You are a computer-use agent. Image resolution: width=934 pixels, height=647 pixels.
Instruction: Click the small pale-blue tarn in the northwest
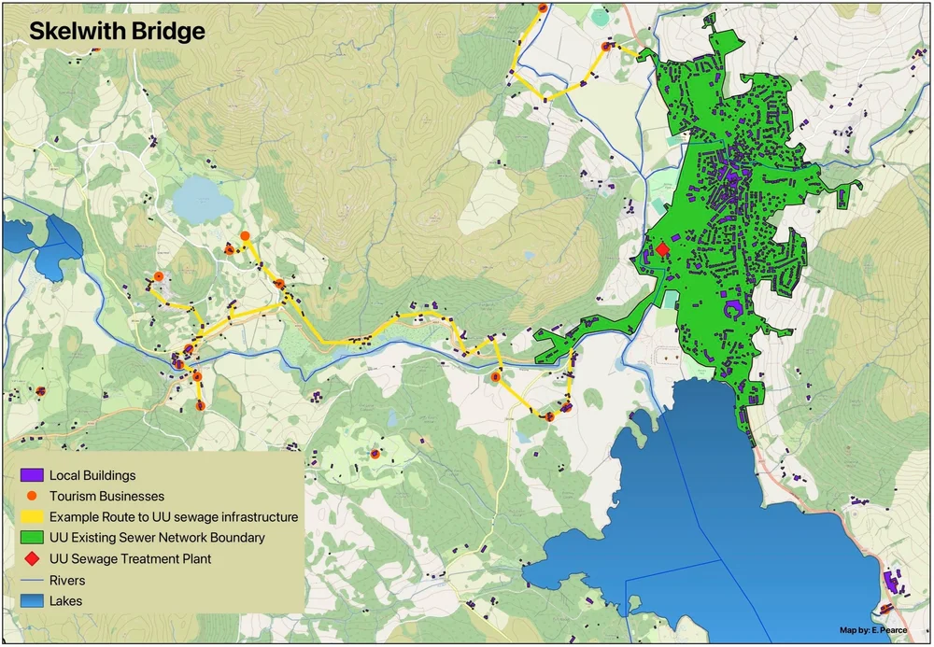202,200
